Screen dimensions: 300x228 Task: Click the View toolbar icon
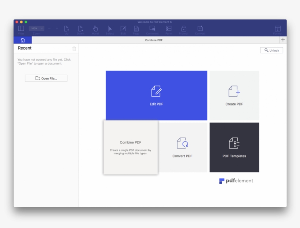coord(21,29)
